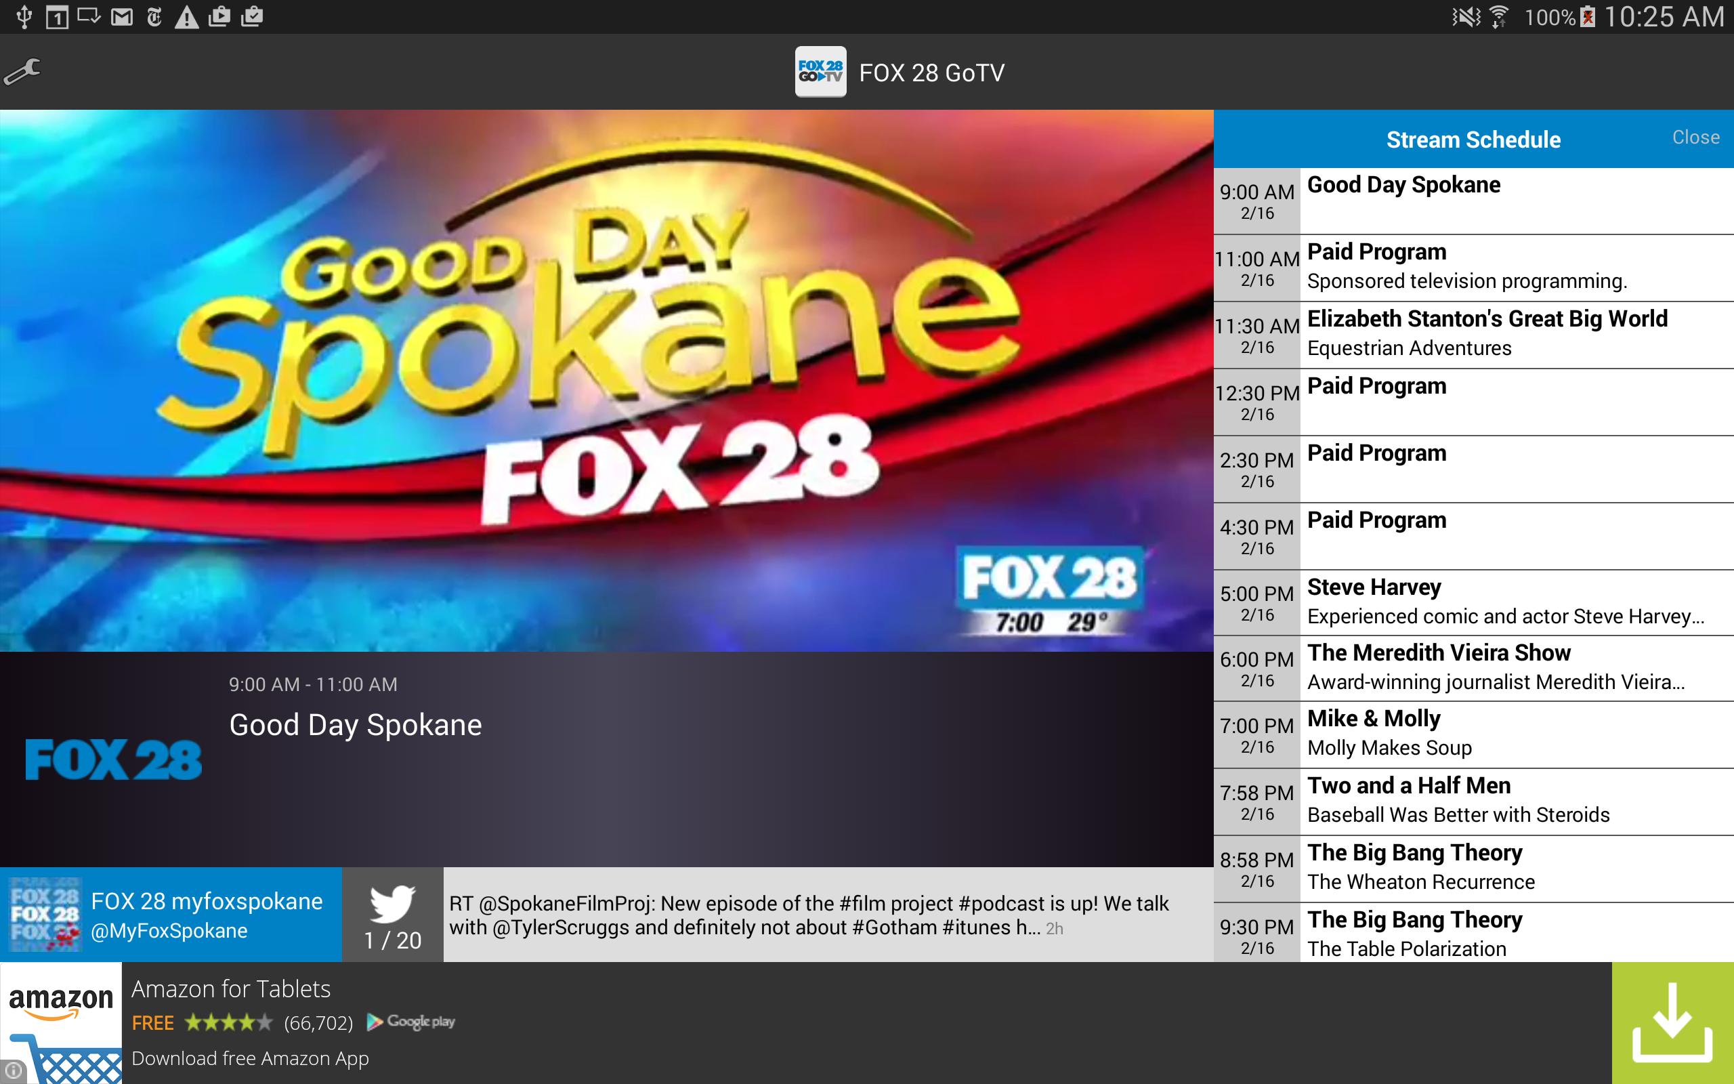Viewport: 1734px width, 1084px height.
Task: Open the Steve Harvey schedule entry
Action: 1473,603
